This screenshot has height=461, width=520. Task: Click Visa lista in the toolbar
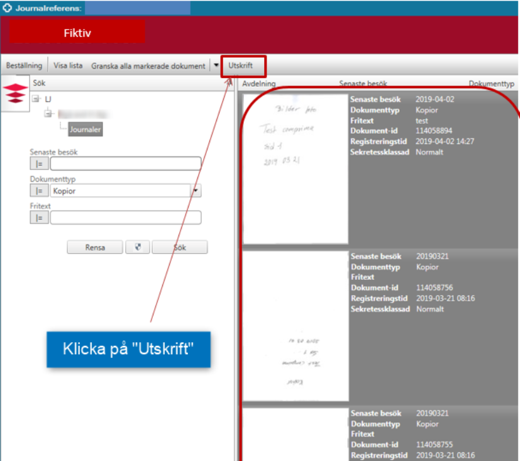click(x=68, y=65)
